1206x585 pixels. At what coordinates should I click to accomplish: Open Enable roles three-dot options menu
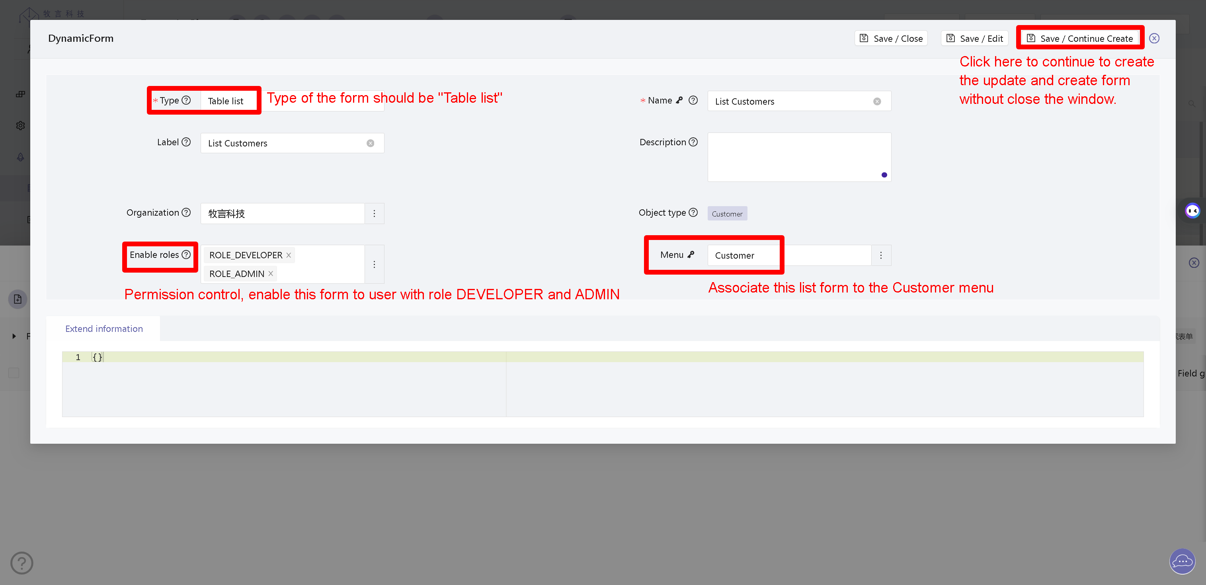(375, 264)
